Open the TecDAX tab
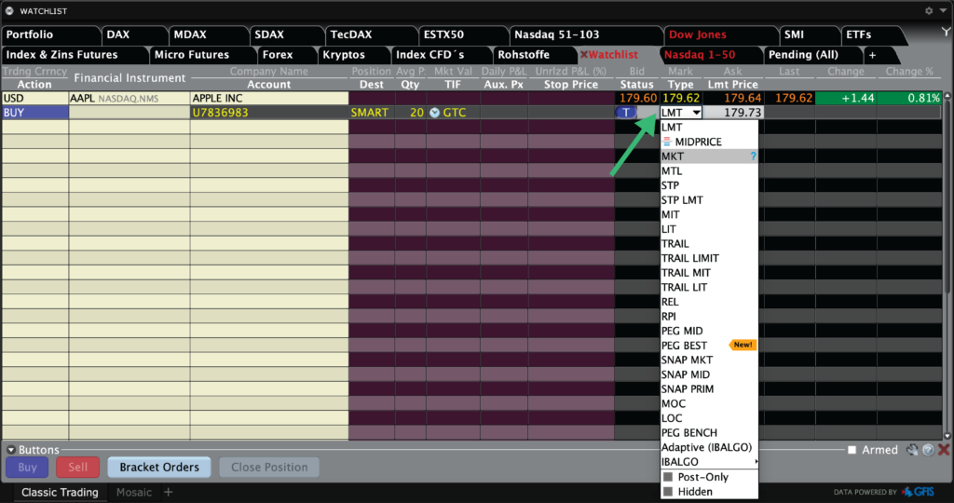The image size is (954, 503). (x=370, y=34)
